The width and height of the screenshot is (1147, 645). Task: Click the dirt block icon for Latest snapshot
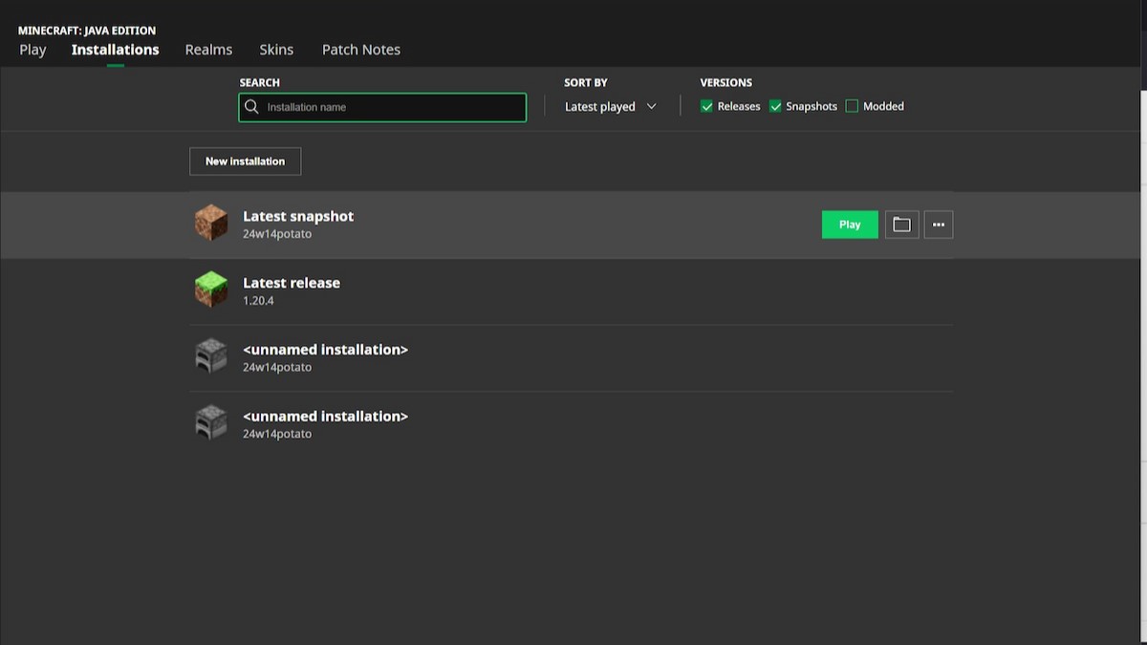pos(211,224)
